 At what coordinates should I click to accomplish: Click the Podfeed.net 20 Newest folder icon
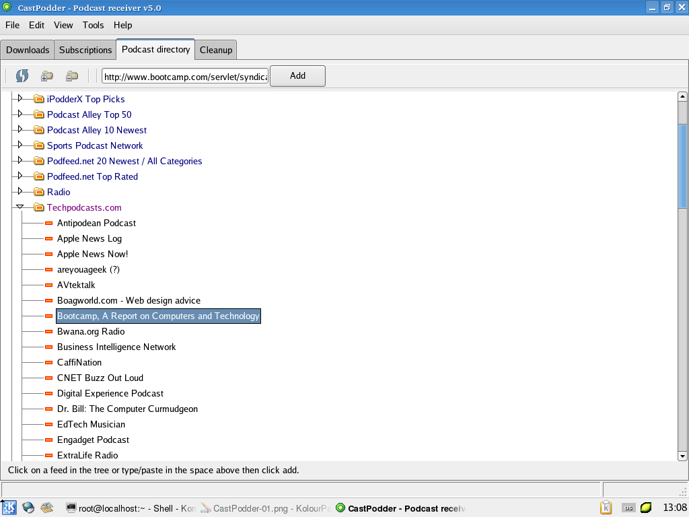(x=39, y=161)
